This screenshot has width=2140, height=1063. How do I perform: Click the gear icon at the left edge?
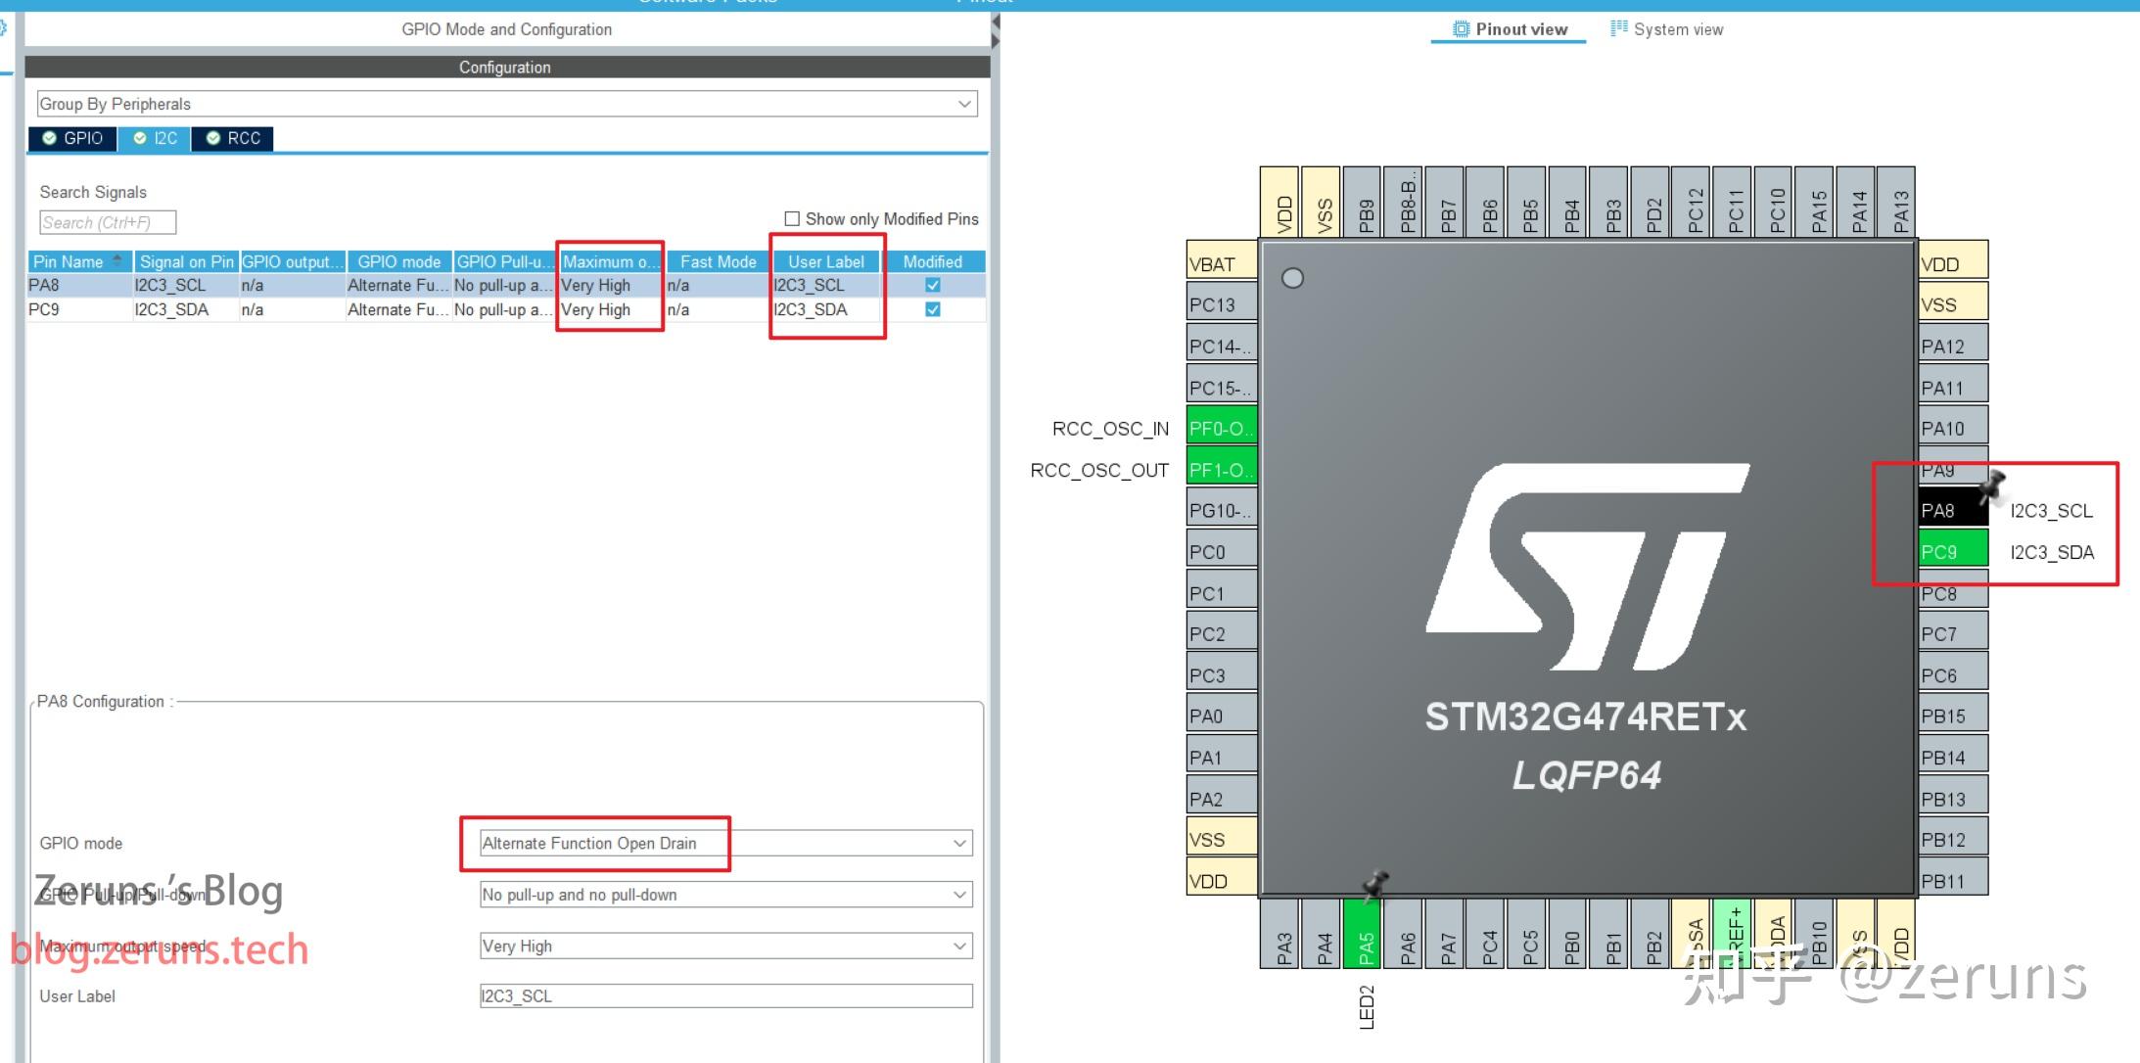pos(3,25)
